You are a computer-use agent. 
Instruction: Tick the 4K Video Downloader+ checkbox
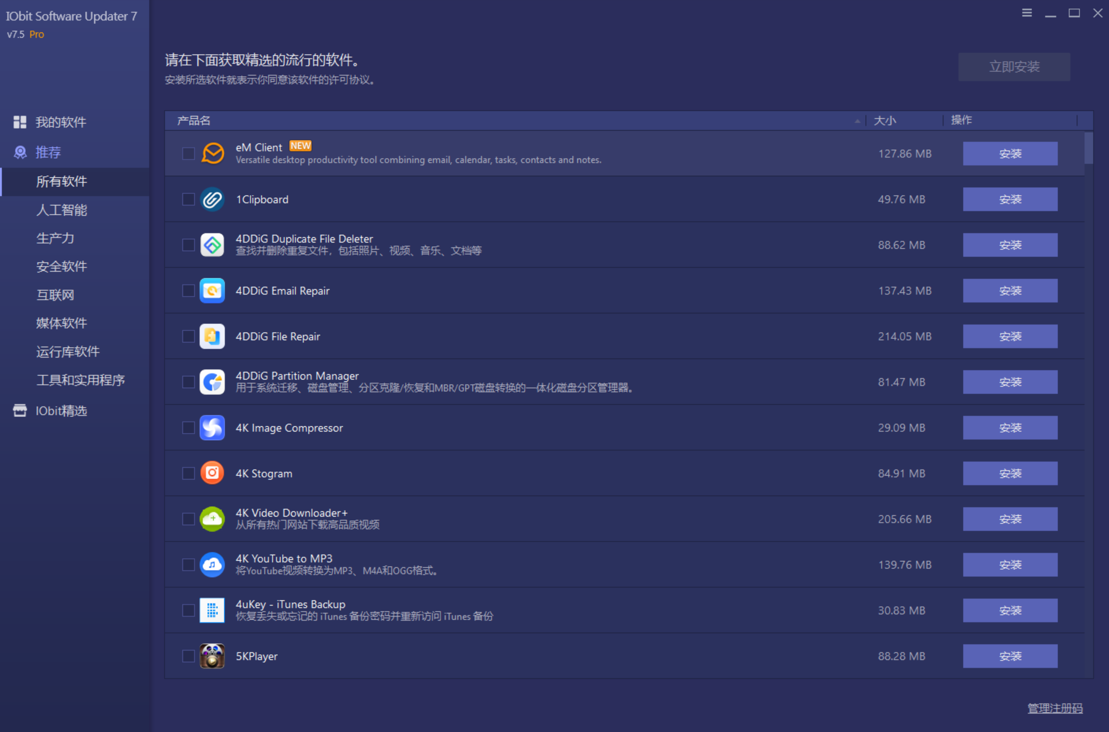click(188, 519)
